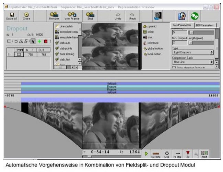Click parameters panel scroll up arrow

click(216, 62)
